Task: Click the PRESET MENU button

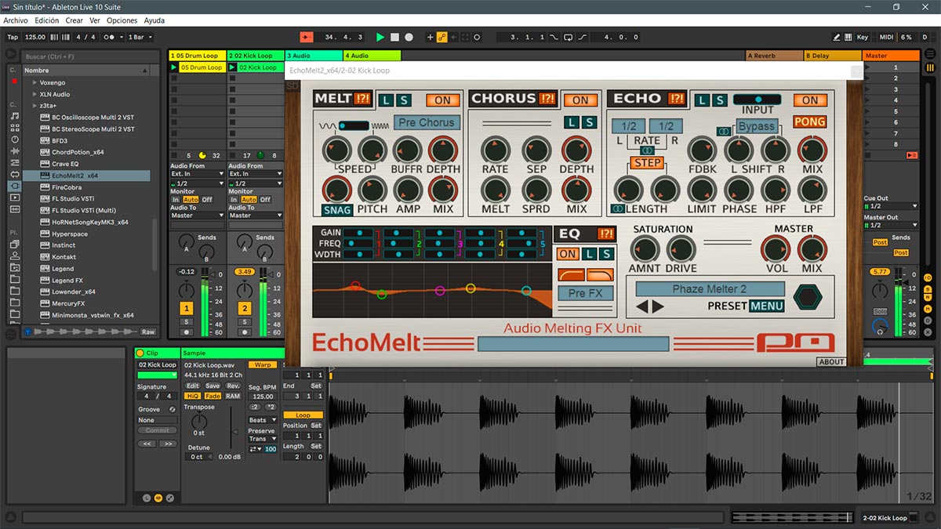Action: click(x=766, y=306)
